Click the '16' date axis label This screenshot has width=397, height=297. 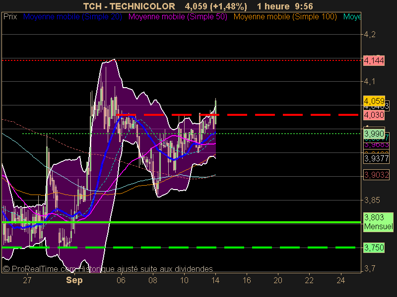pyautogui.click(x=247, y=280)
